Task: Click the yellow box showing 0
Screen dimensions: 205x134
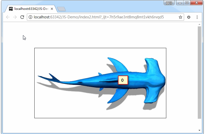Action: coord(123,80)
